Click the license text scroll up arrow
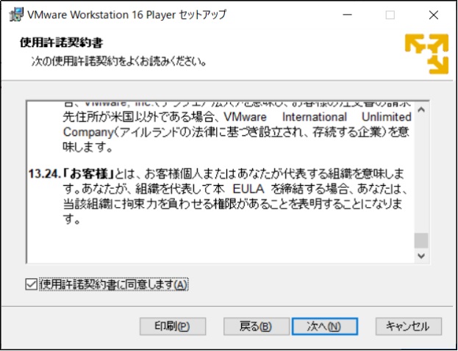This screenshot has height=351, width=458. [x=421, y=110]
